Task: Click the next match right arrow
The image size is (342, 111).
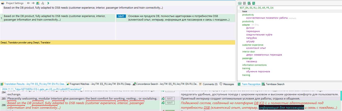Action: click(33, 3)
